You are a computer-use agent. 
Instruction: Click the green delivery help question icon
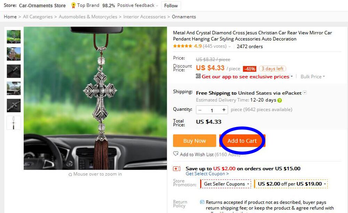coord(279,100)
